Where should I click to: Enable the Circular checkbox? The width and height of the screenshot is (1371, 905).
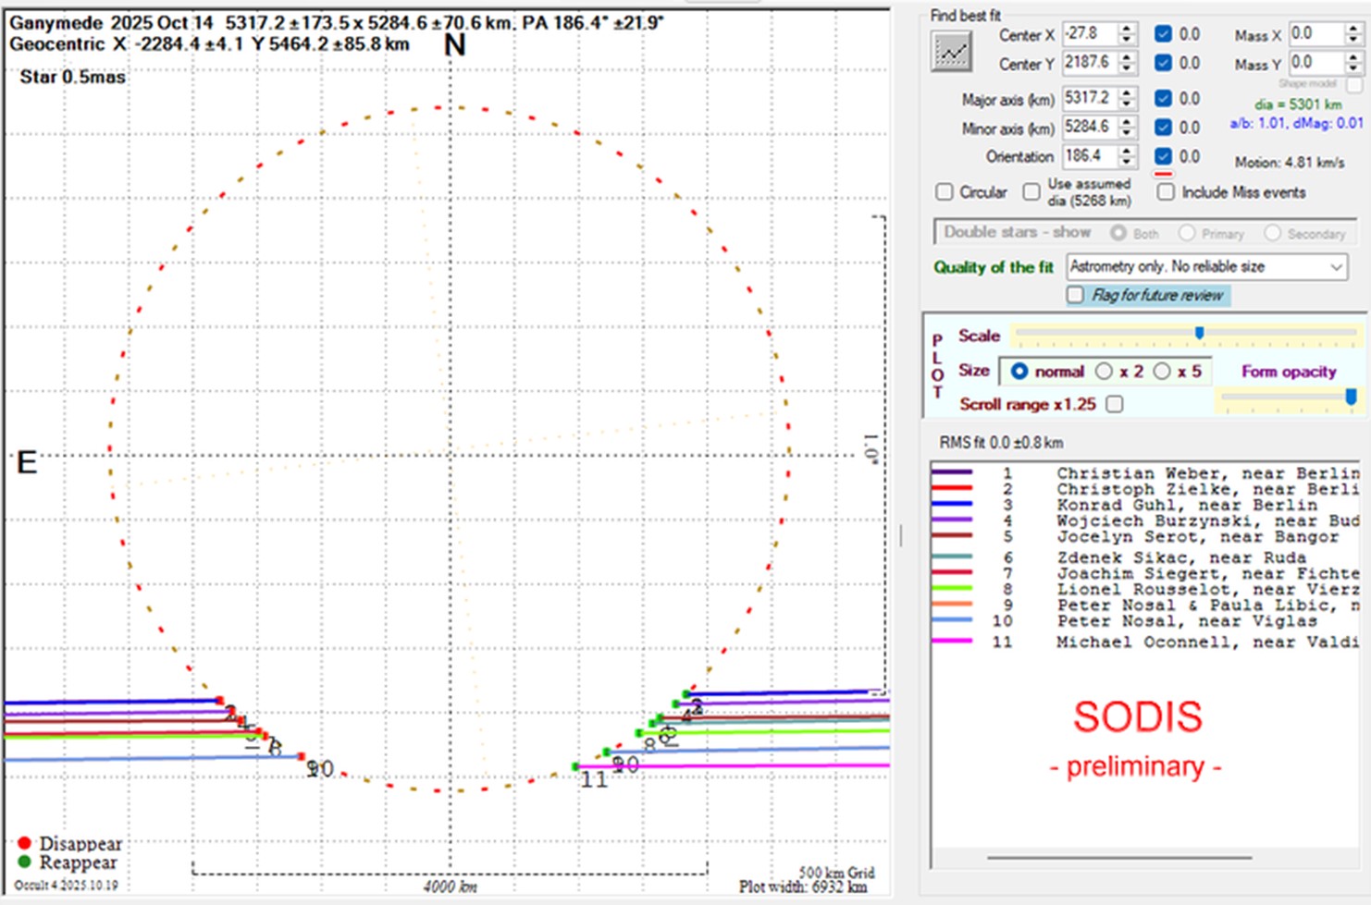click(x=945, y=192)
